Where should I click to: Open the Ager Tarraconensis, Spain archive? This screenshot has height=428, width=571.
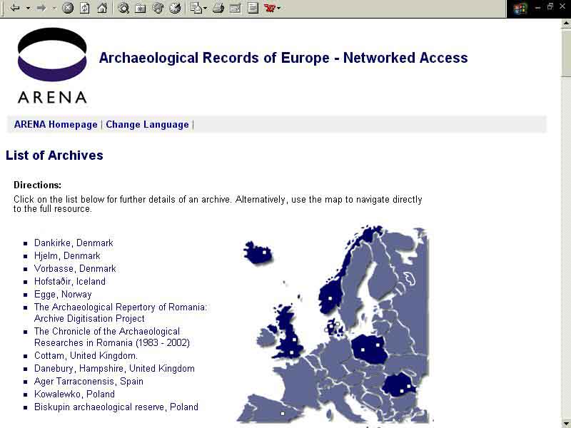pyautogui.click(x=89, y=382)
